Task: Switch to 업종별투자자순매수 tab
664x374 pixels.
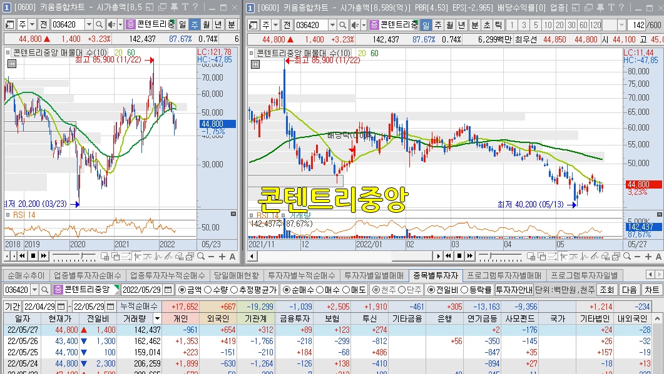Action: pyautogui.click(x=87, y=275)
